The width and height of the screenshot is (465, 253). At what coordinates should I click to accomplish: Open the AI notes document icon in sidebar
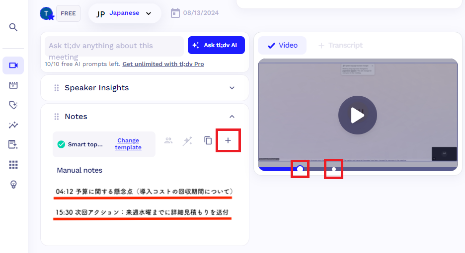[x=13, y=144]
